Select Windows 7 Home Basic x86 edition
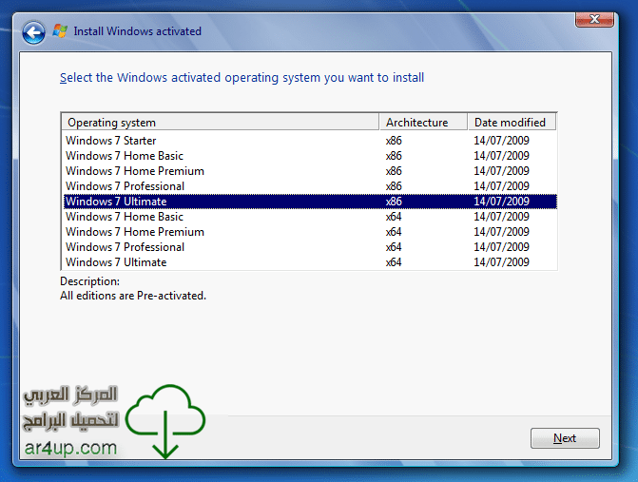This screenshot has width=638, height=482. (310, 156)
